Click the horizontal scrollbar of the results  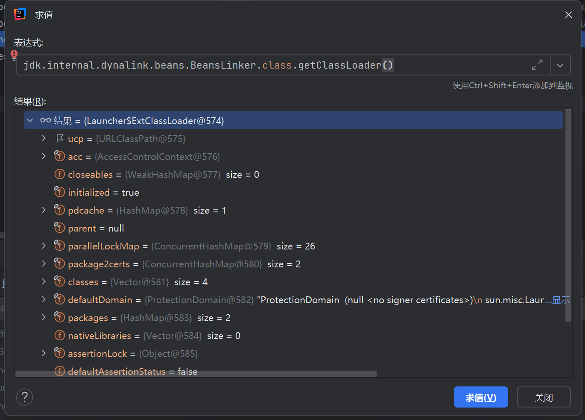tap(196, 374)
